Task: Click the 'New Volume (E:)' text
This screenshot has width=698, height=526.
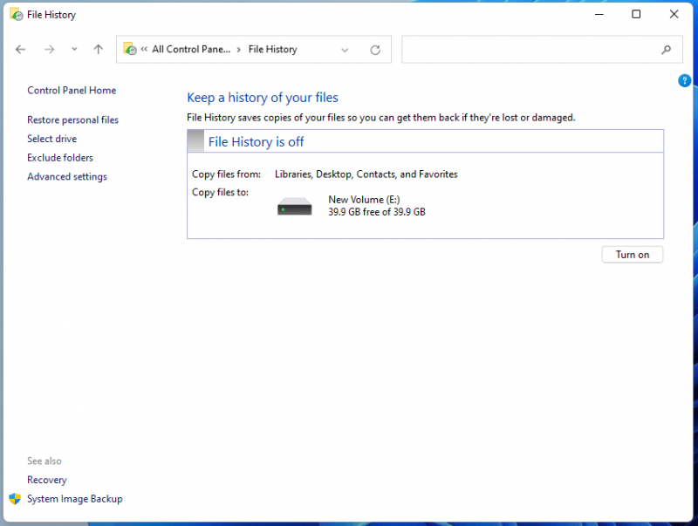Action: click(x=364, y=200)
